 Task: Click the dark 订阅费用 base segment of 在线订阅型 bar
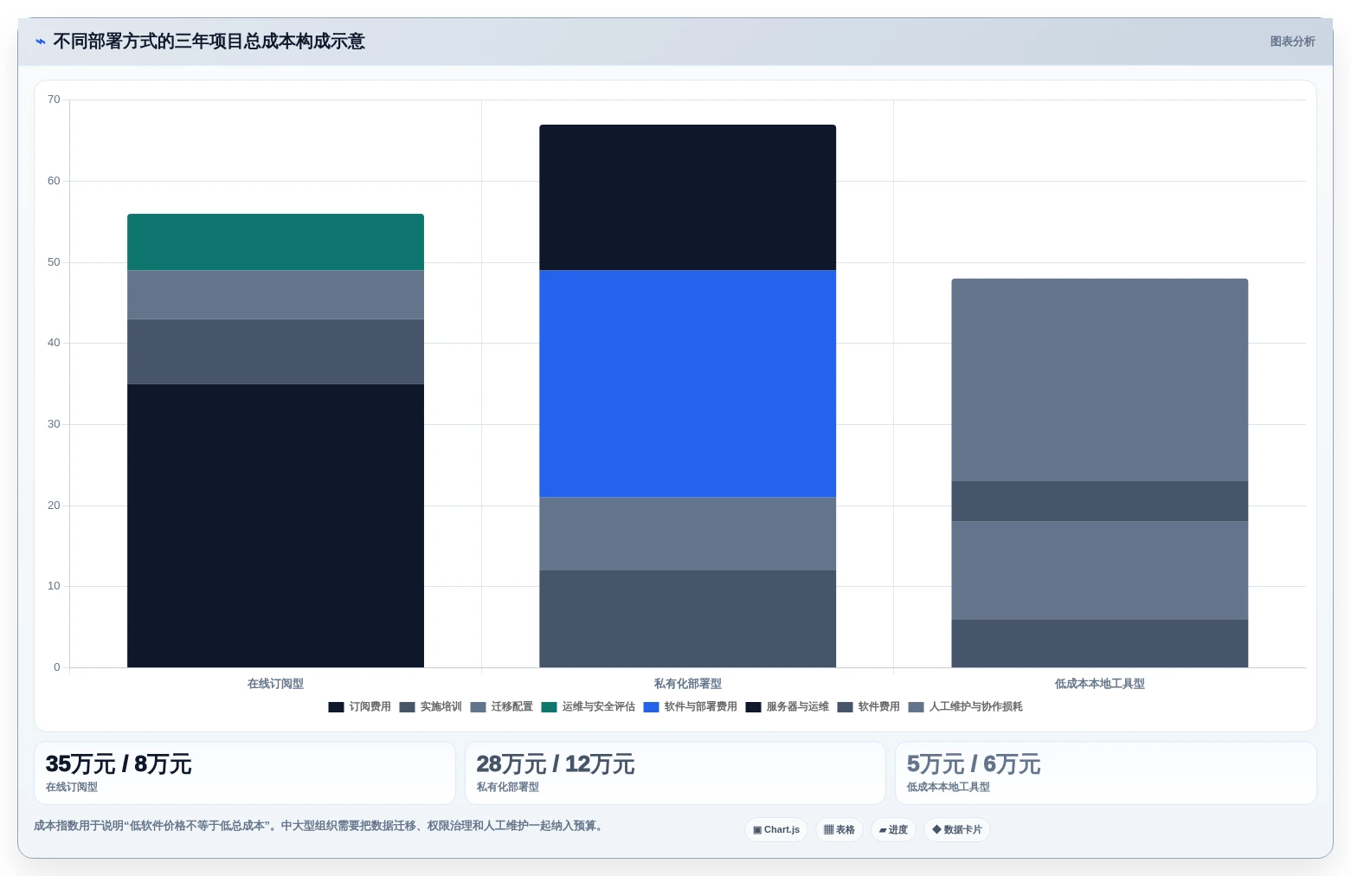point(275,525)
